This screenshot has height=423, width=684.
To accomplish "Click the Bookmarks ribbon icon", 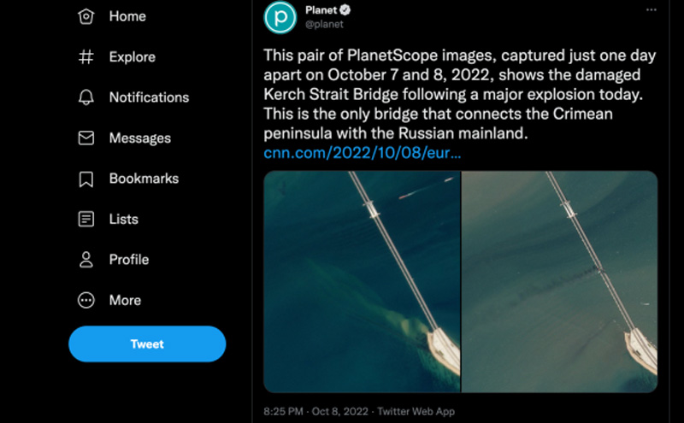I will (86, 179).
